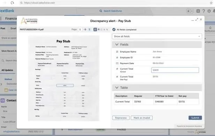
Task: Click the Pay Stub document title
Action: [x=63, y=41]
